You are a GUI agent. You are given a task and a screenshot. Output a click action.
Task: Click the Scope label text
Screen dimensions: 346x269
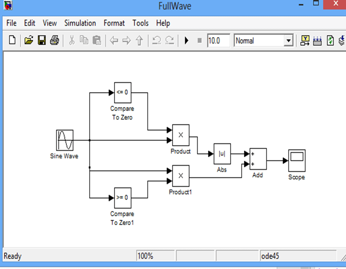(296, 177)
